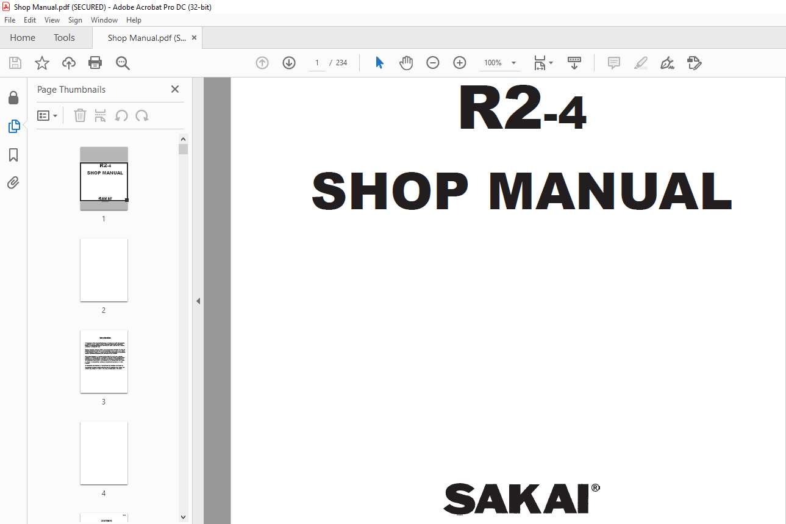Image resolution: width=786 pixels, height=524 pixels.
Task: Open the sign document pen tool
Action: (x=668, y=63)
